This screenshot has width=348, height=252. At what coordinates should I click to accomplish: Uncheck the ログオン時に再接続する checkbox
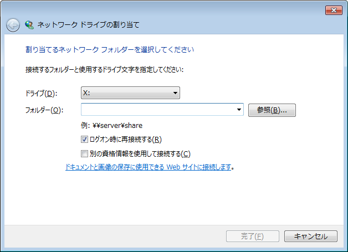(85, 140)
